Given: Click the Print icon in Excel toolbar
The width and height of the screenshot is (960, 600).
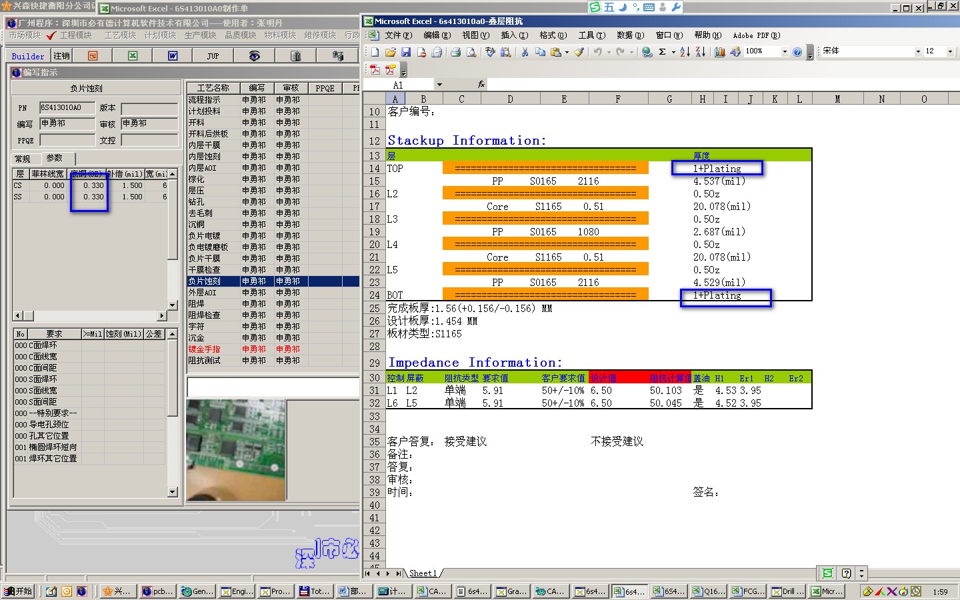Looking at the screenshot, I should pyautogui.click(x=456, y=51).
